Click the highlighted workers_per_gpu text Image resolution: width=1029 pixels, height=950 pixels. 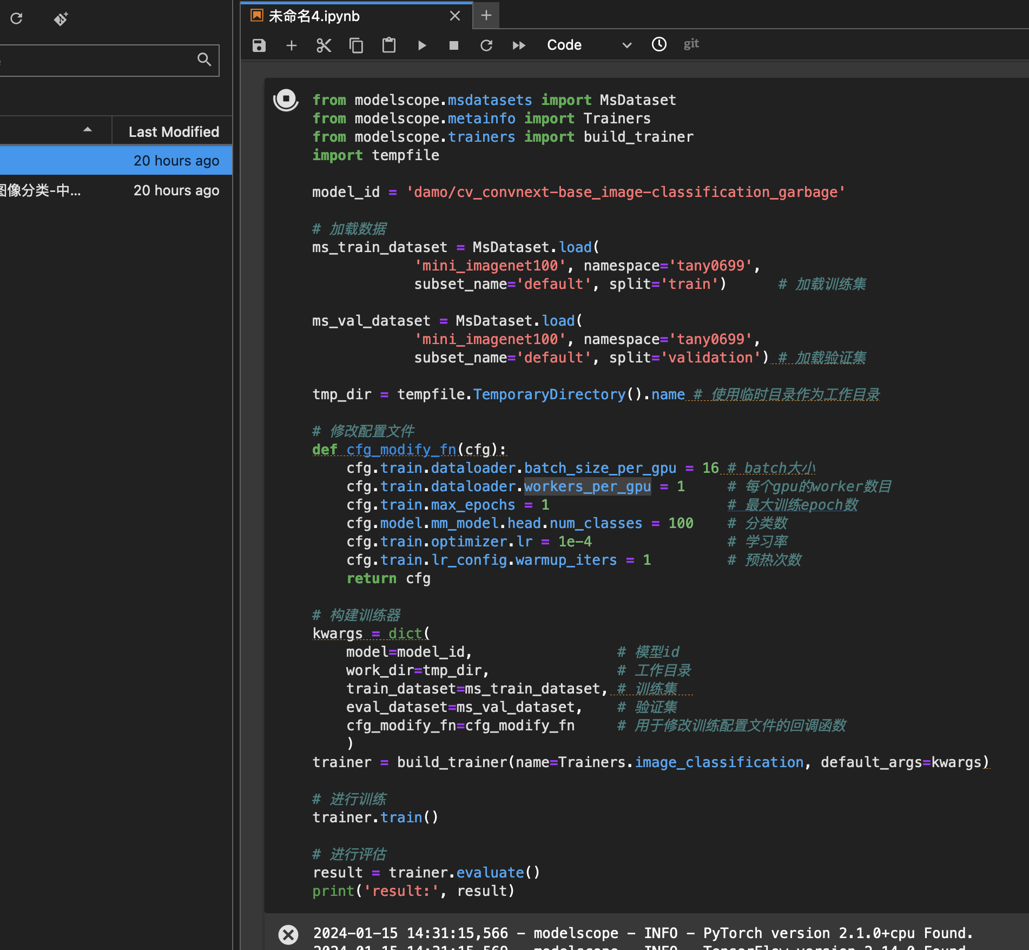[587, 486]
